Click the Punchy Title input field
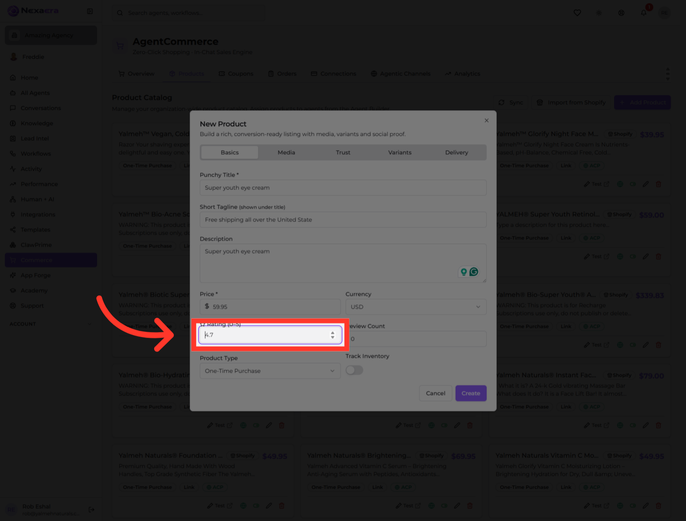Screen dimensions: 686x521 click(343, 187)
